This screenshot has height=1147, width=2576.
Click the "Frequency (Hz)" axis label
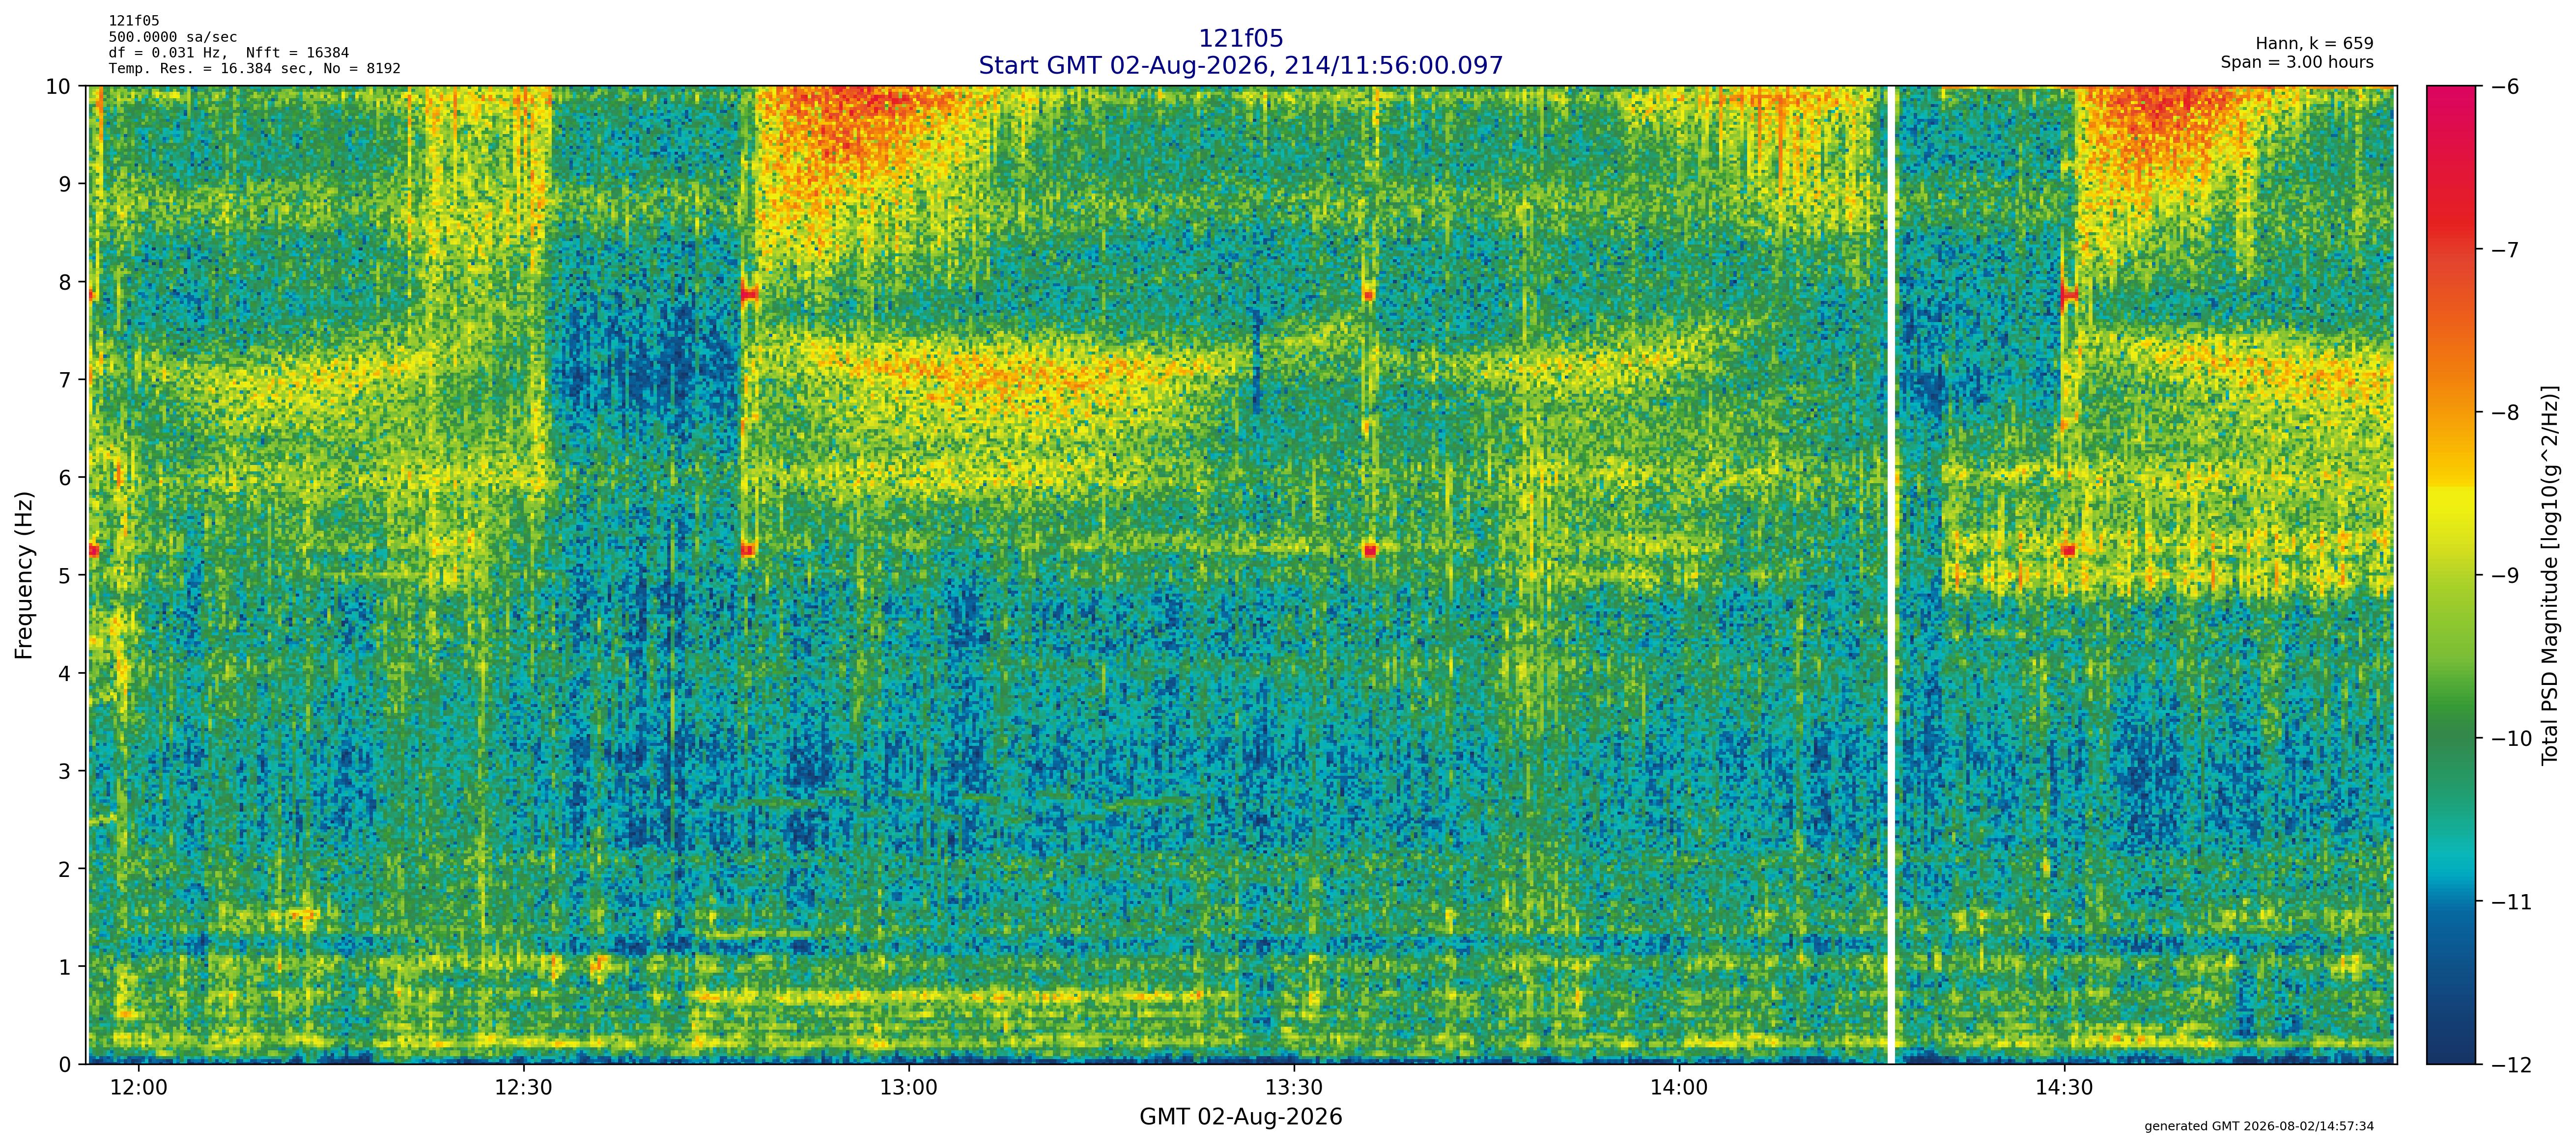coord(25,574)
